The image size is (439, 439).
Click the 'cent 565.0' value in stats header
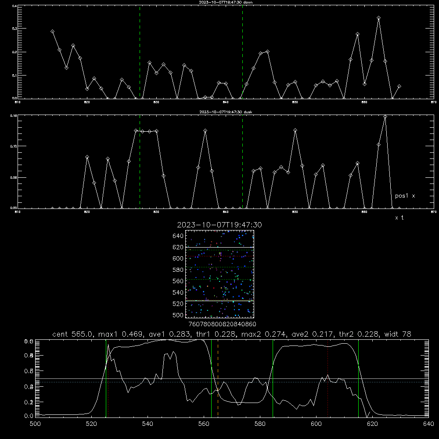(x=73, y=334)
